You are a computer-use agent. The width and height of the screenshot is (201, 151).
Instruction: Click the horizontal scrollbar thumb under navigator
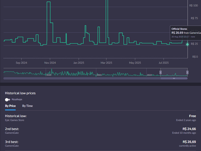pos(174,78)
